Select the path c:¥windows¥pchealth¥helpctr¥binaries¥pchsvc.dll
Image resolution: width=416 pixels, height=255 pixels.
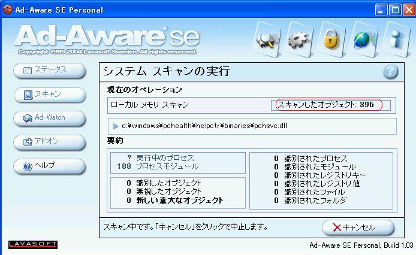pyautogui.click(x=204, y=126)
